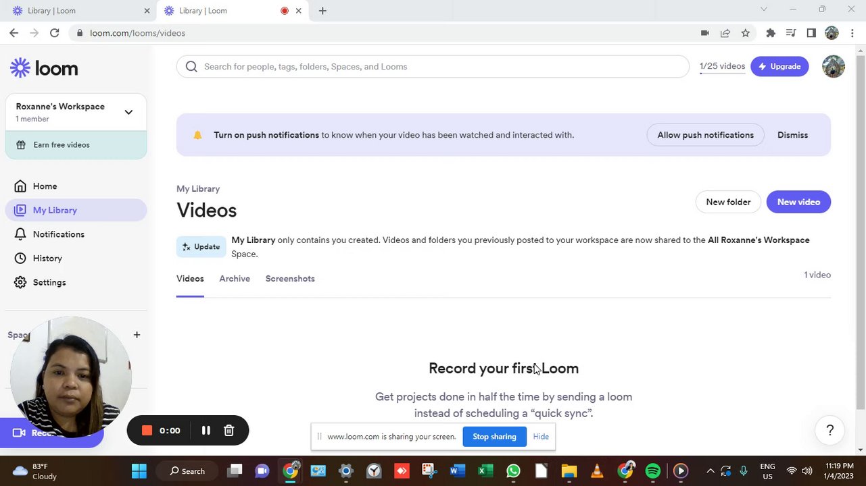Expand Roxanne's Workspace switcher dropdown
This screenshot has width=866, height=486.
click(x=128, y=112)
